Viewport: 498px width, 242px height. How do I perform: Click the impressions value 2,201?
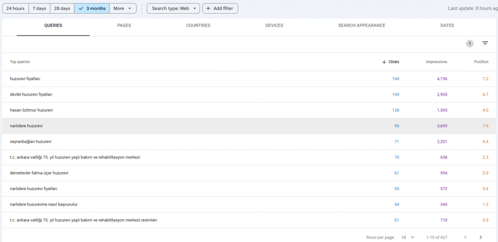point(442,141)
